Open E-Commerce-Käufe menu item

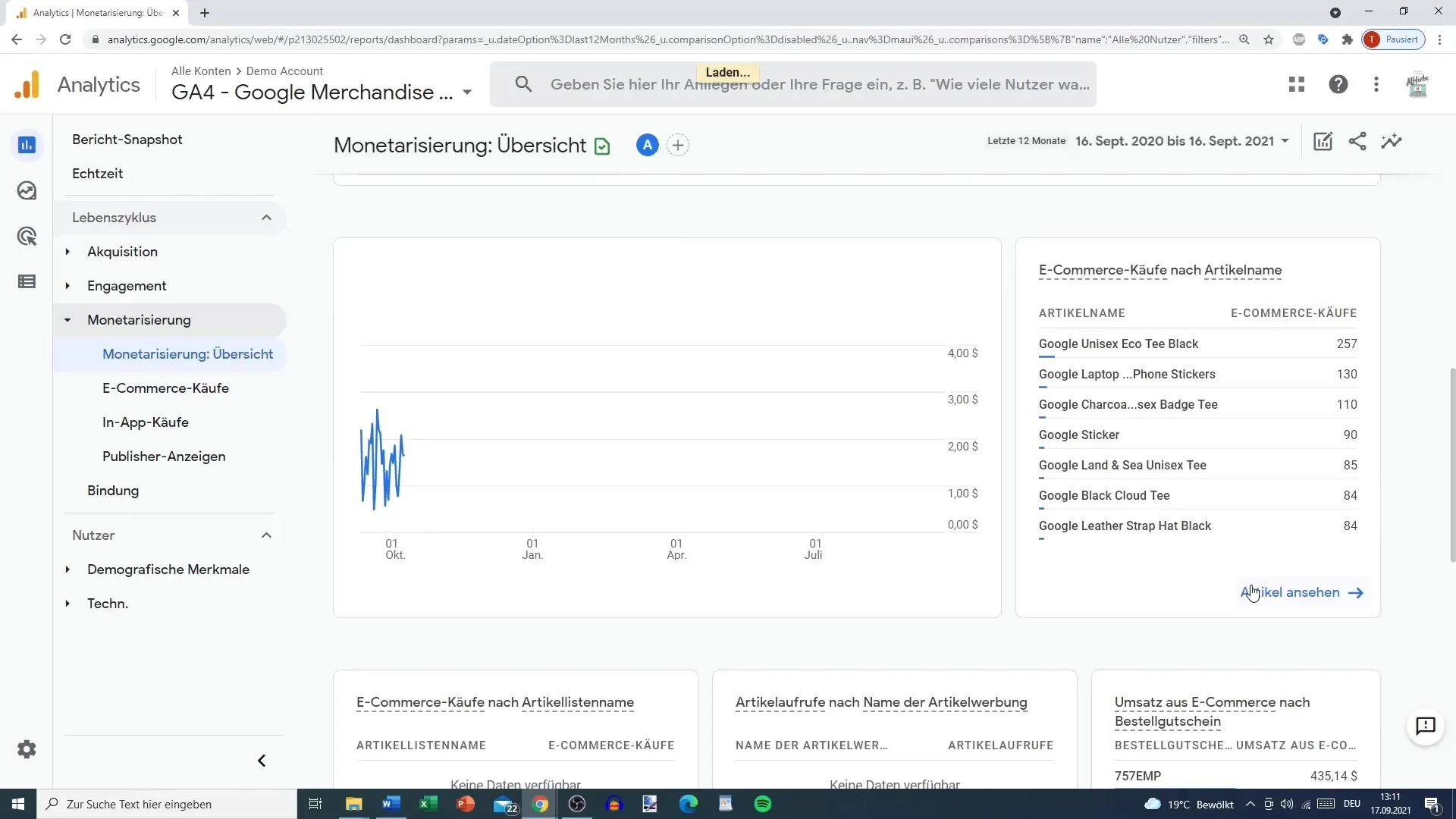point(165,388)
